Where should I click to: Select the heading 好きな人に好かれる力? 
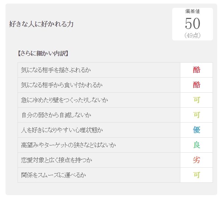41,24
